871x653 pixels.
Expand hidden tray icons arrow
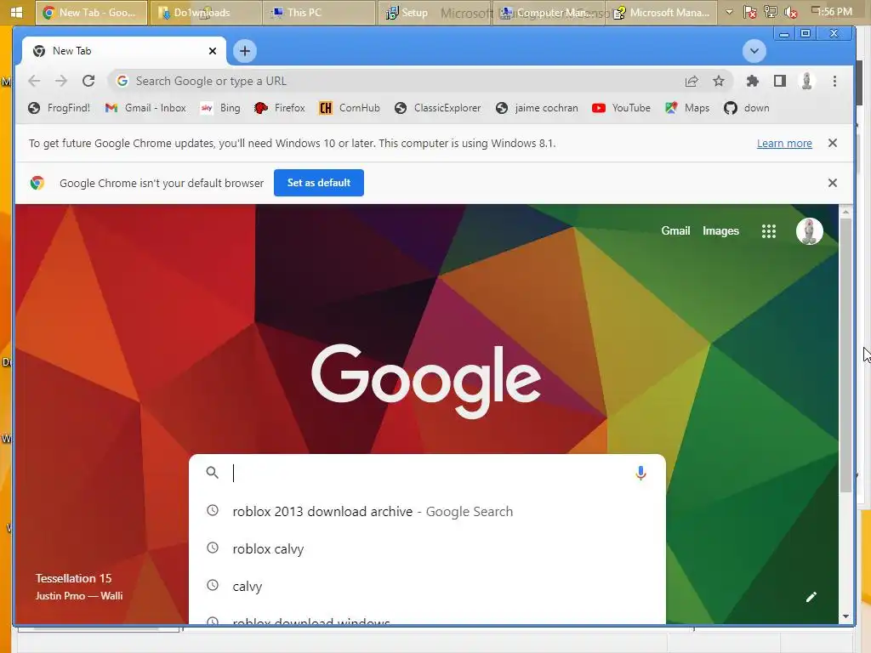(x=729, y=12)
